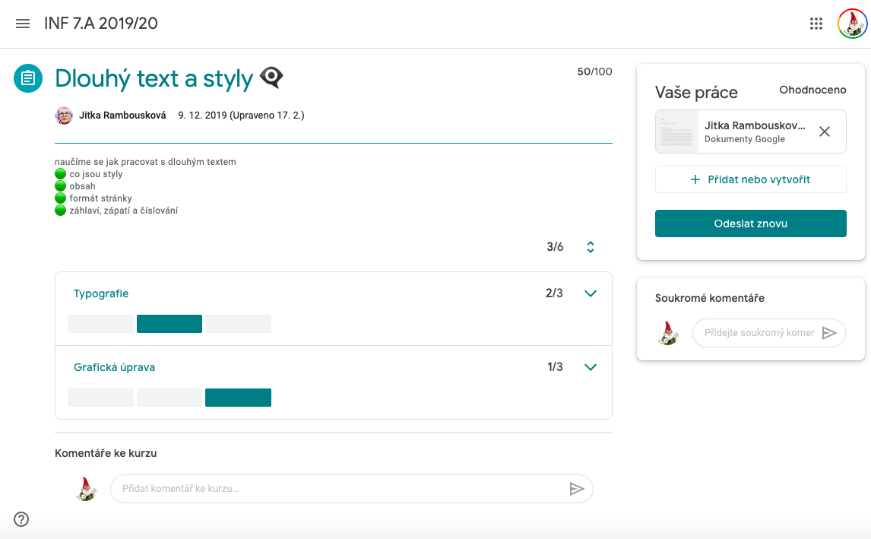
Task: Send the class comment arrow
Action: coord(577,488)
